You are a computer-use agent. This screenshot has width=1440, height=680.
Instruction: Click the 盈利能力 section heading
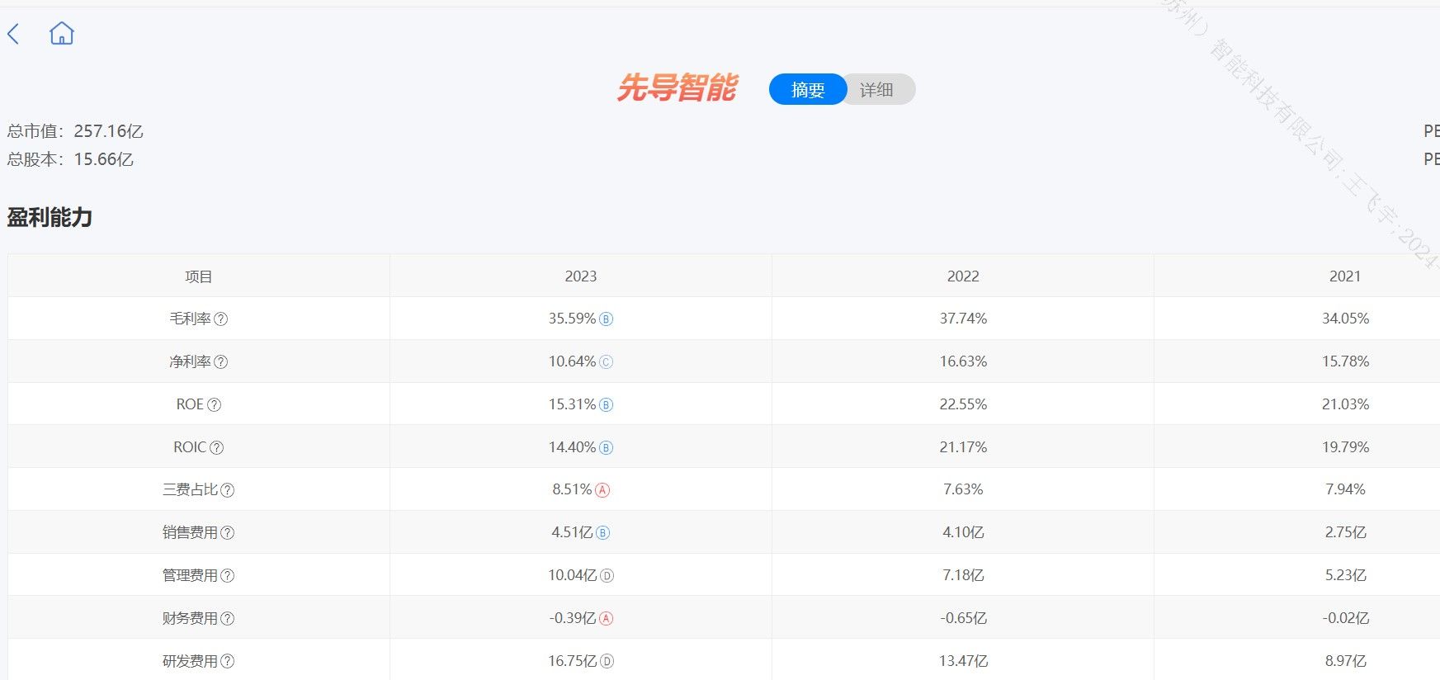tap(50, 218)
